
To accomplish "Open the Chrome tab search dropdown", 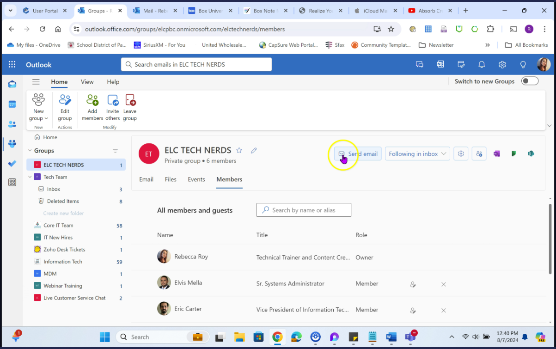I will point(10,11).
